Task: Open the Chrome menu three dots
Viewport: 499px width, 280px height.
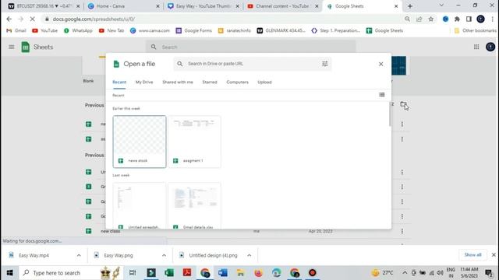Action: [493, 19]
